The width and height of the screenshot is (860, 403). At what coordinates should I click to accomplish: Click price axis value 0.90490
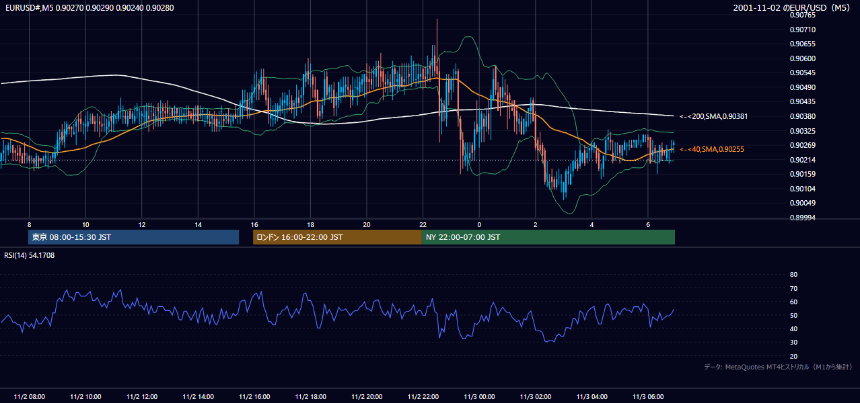point(803,87)
